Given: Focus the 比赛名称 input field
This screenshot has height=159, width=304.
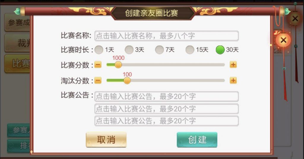Looking at the screenshot, I should (167, 36).
